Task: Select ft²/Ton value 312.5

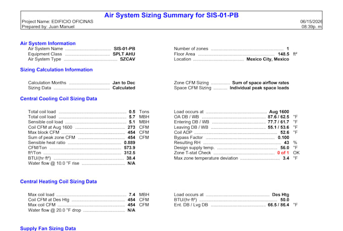Action: [130, 153]
